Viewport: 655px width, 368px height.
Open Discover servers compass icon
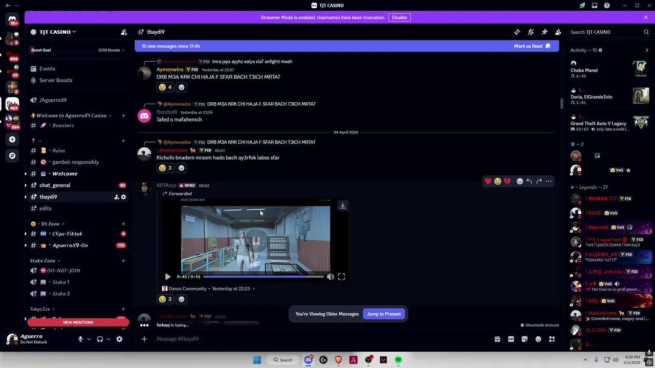click(x=12, y=155)
